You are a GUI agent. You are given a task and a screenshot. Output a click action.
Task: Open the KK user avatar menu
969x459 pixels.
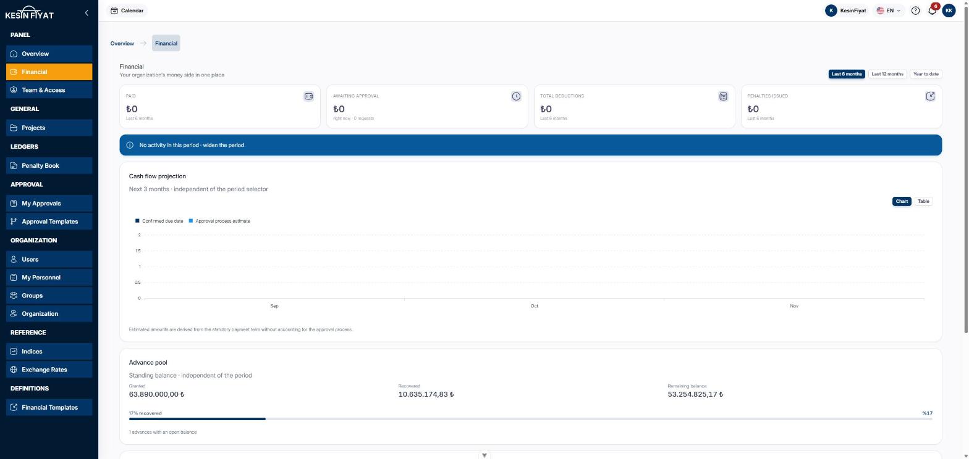click(x=949, y=10)
